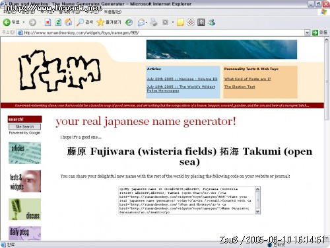Click the rum and monkey logo
The image size is (330, 248).
tap(59, 70)
